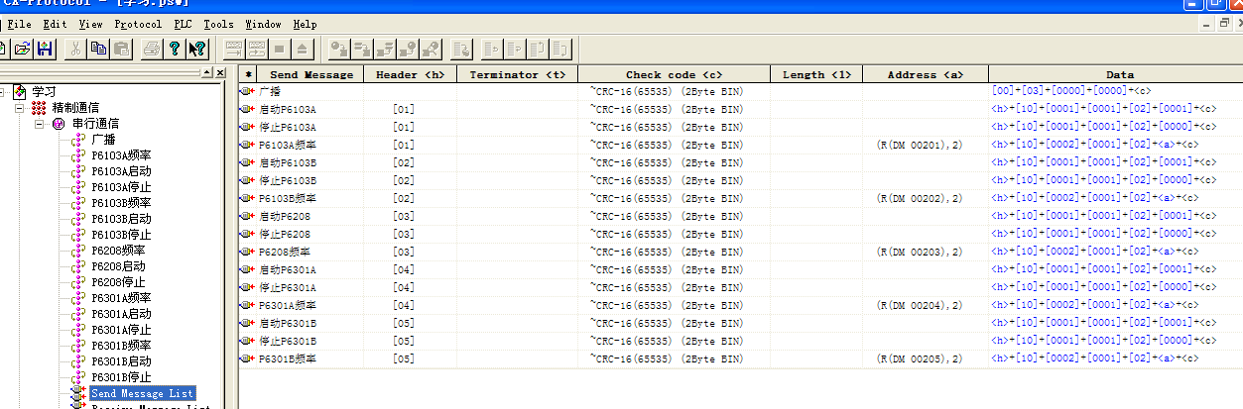
Task: Click the Address cell R(DM 00203),2
Action: [x=920, y=252]
